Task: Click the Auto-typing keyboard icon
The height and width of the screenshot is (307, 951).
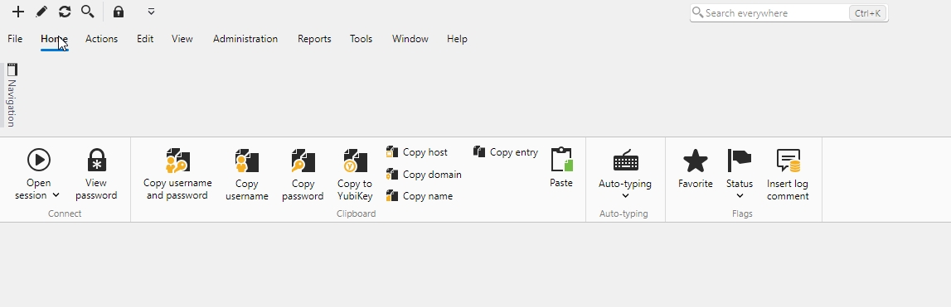Action: click(x=625, y=161)
